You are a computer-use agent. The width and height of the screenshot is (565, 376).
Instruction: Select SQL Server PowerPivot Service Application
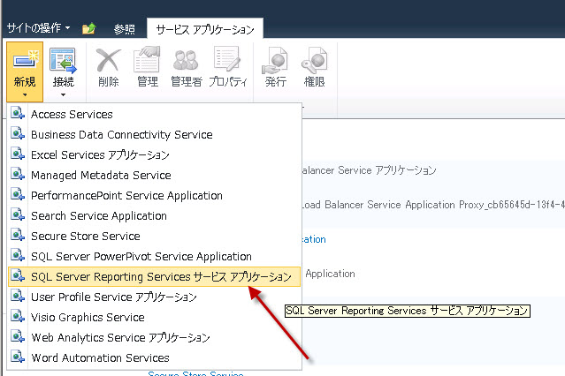coord(154,256)
